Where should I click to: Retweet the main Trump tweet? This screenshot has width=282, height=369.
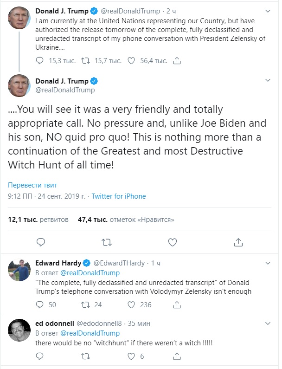coord(107,242)
